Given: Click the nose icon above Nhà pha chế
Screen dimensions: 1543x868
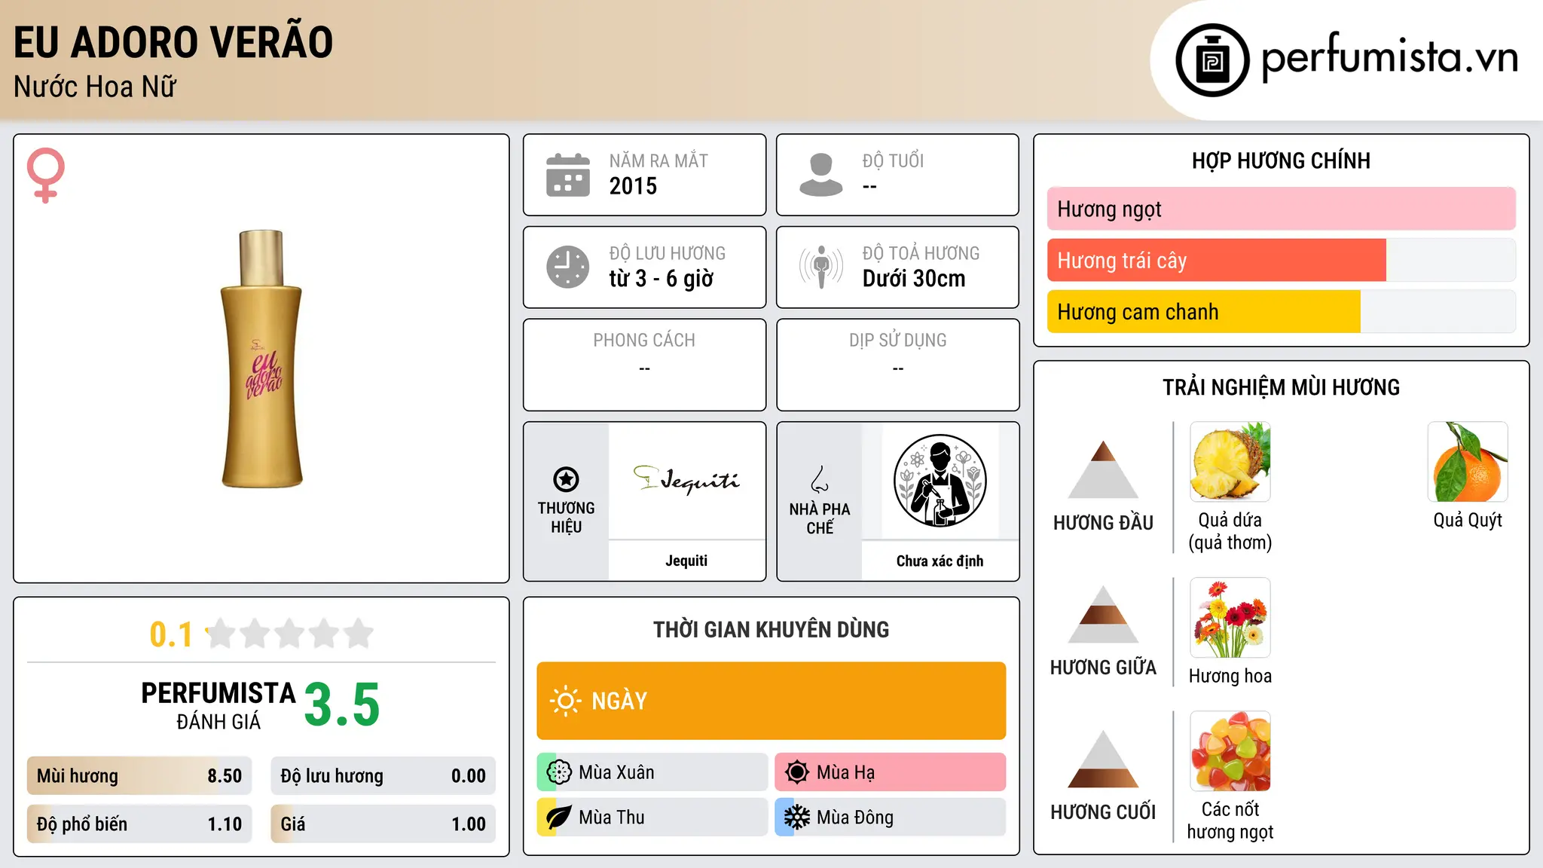Looking at the screenshot, I should (x=820, y=478).
